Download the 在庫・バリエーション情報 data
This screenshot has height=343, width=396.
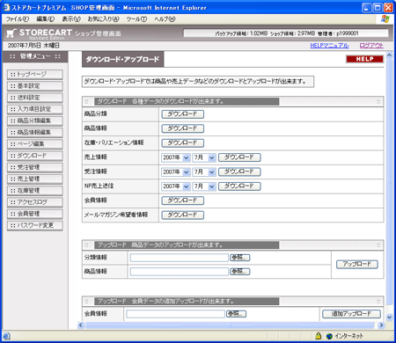[x=183, y=143]
